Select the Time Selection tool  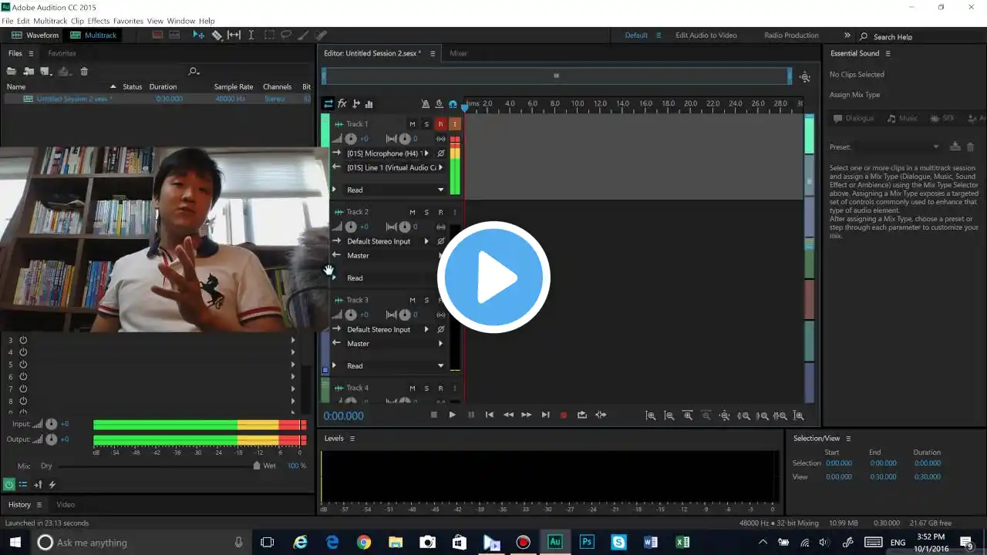(251, 35)
